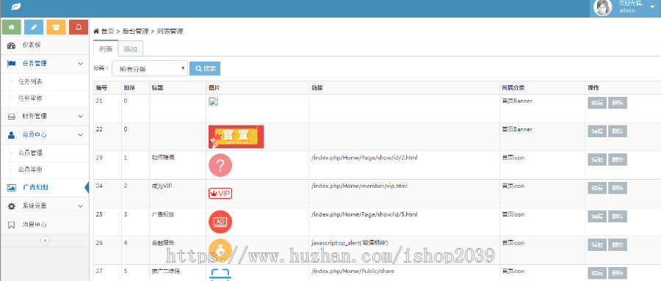Click broken image thumbnail in row 21
This screenshot has width=661, height=281.
(213, 102)
